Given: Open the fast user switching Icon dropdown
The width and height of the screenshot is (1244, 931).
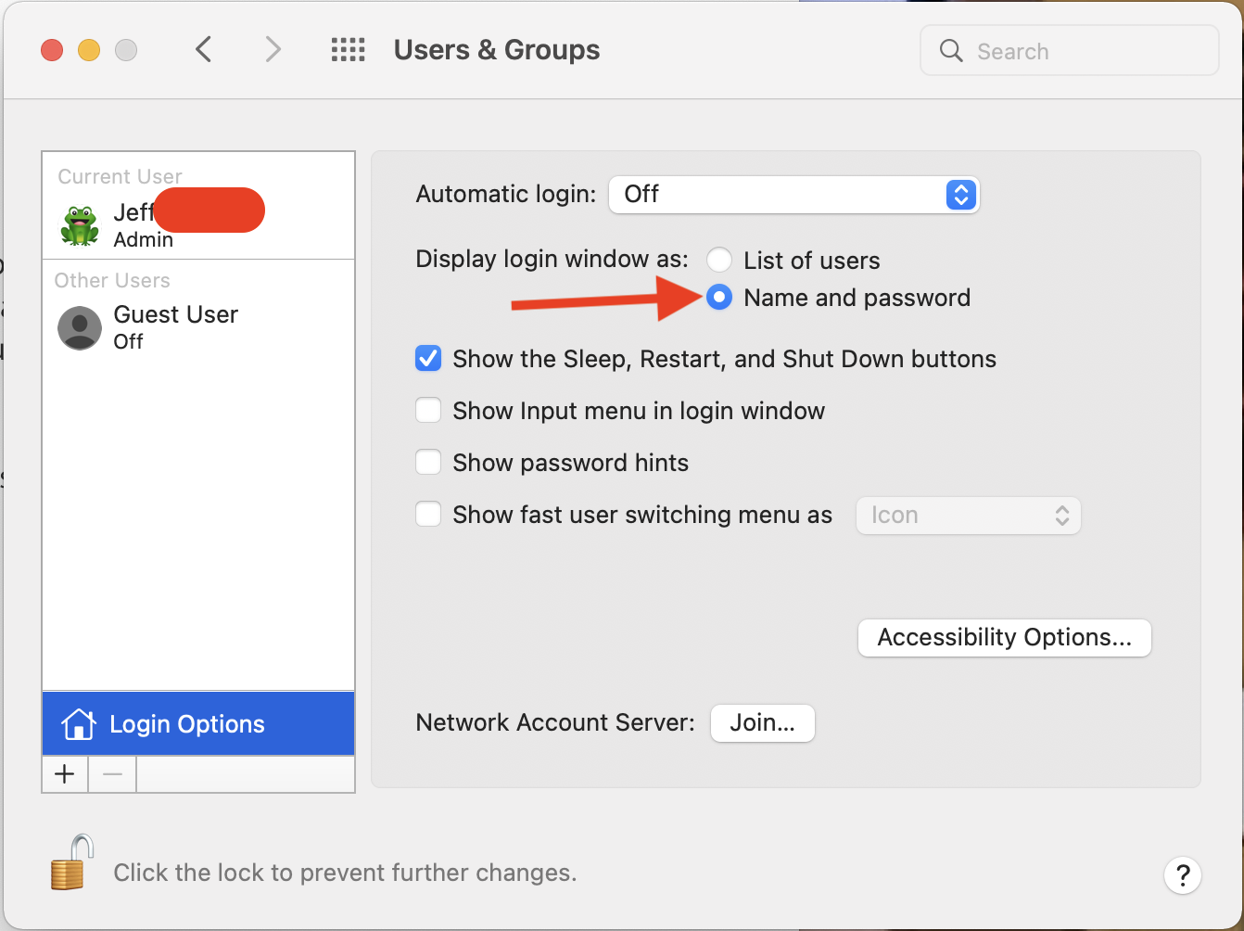Looking at the screenshot, I should pyautogui.click(x=969, y=516).
